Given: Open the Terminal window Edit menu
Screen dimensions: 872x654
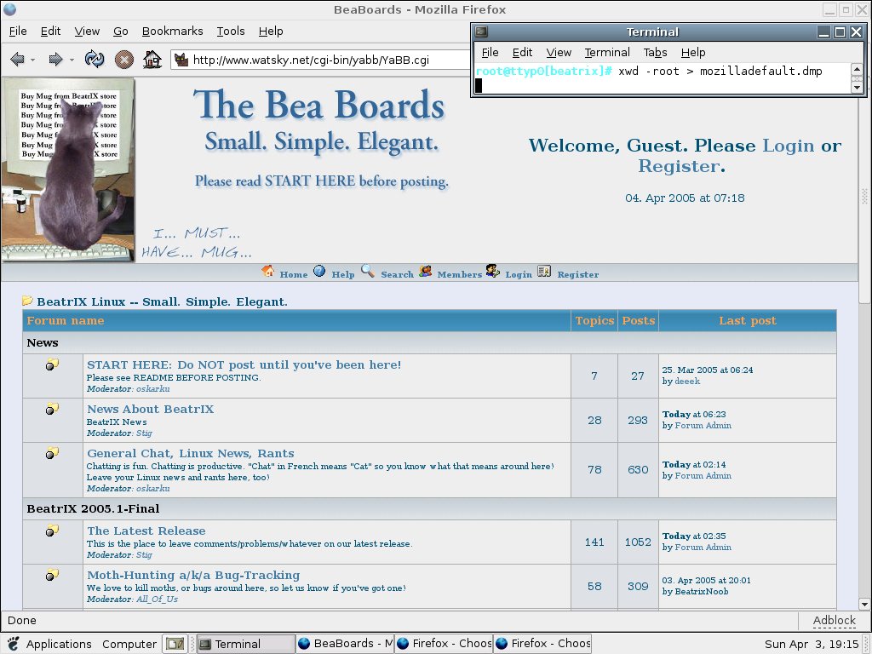Looking at the screenshot, I should [522, 52].
